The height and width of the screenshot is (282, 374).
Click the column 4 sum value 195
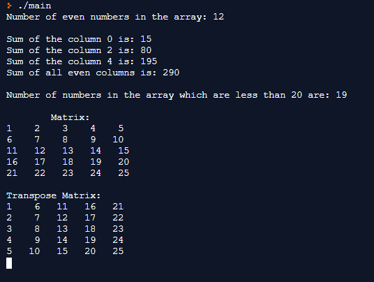149,61
